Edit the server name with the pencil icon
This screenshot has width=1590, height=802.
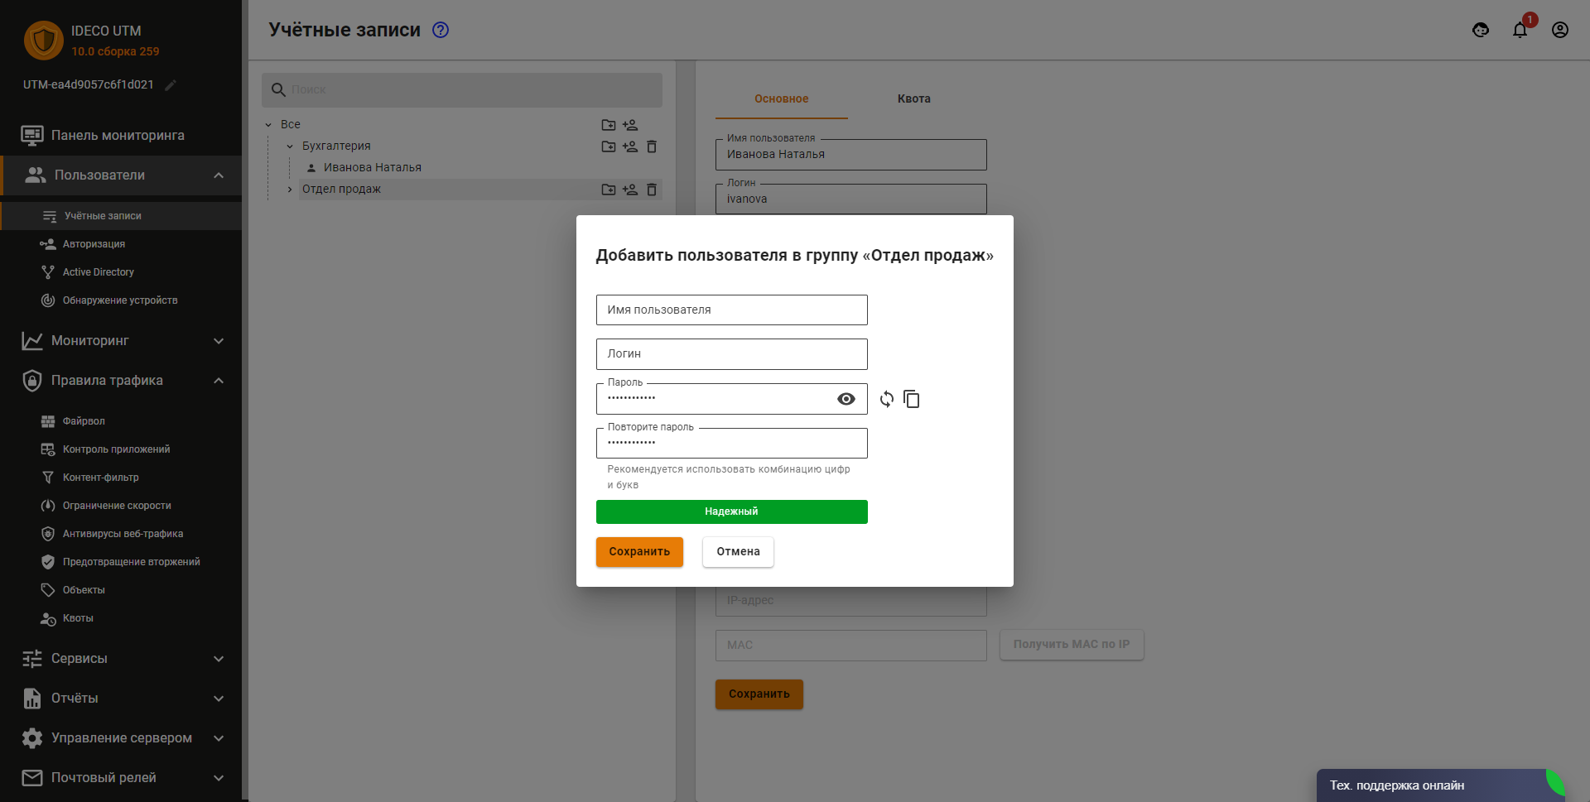coord(171,85)
